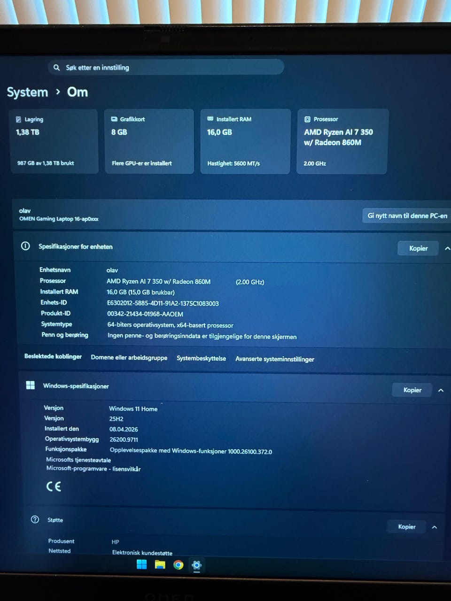This screenshot has height=601, width=451.
Task: Click the build number 26200.9711
Action: [x=124, y=439]
